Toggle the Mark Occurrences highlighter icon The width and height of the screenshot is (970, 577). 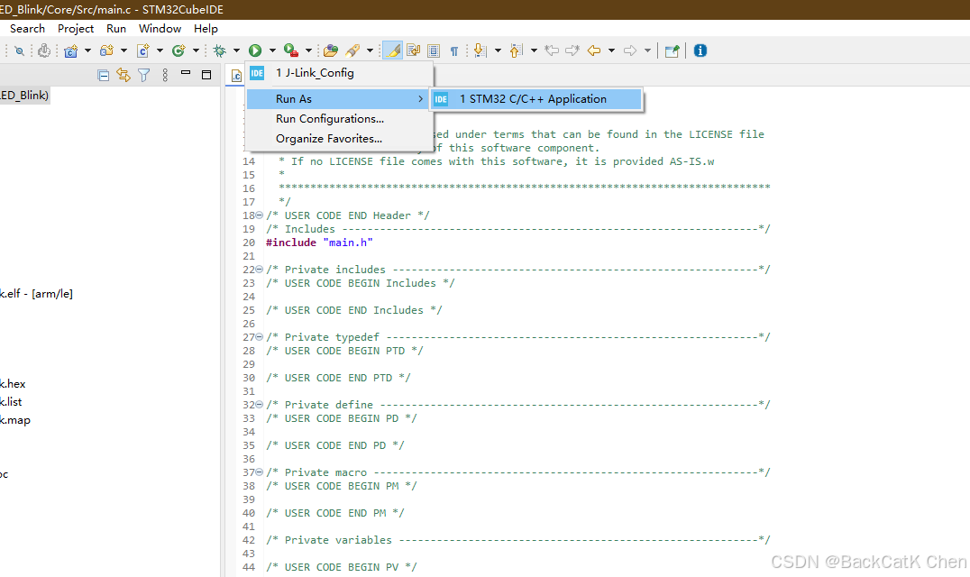point(393,50)
